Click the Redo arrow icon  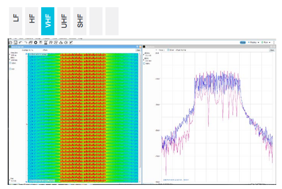(x=25, y=42)
